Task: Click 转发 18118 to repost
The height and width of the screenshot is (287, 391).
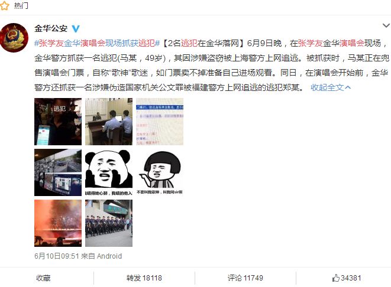Action: (144, 278)
